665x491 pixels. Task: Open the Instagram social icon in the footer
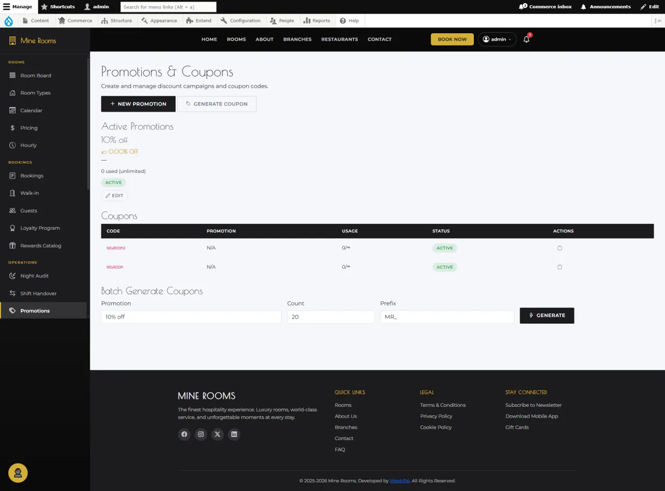click(201, 434)
